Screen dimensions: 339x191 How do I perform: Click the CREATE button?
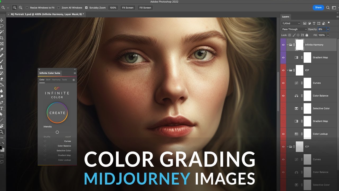click(x=57, y=113)
